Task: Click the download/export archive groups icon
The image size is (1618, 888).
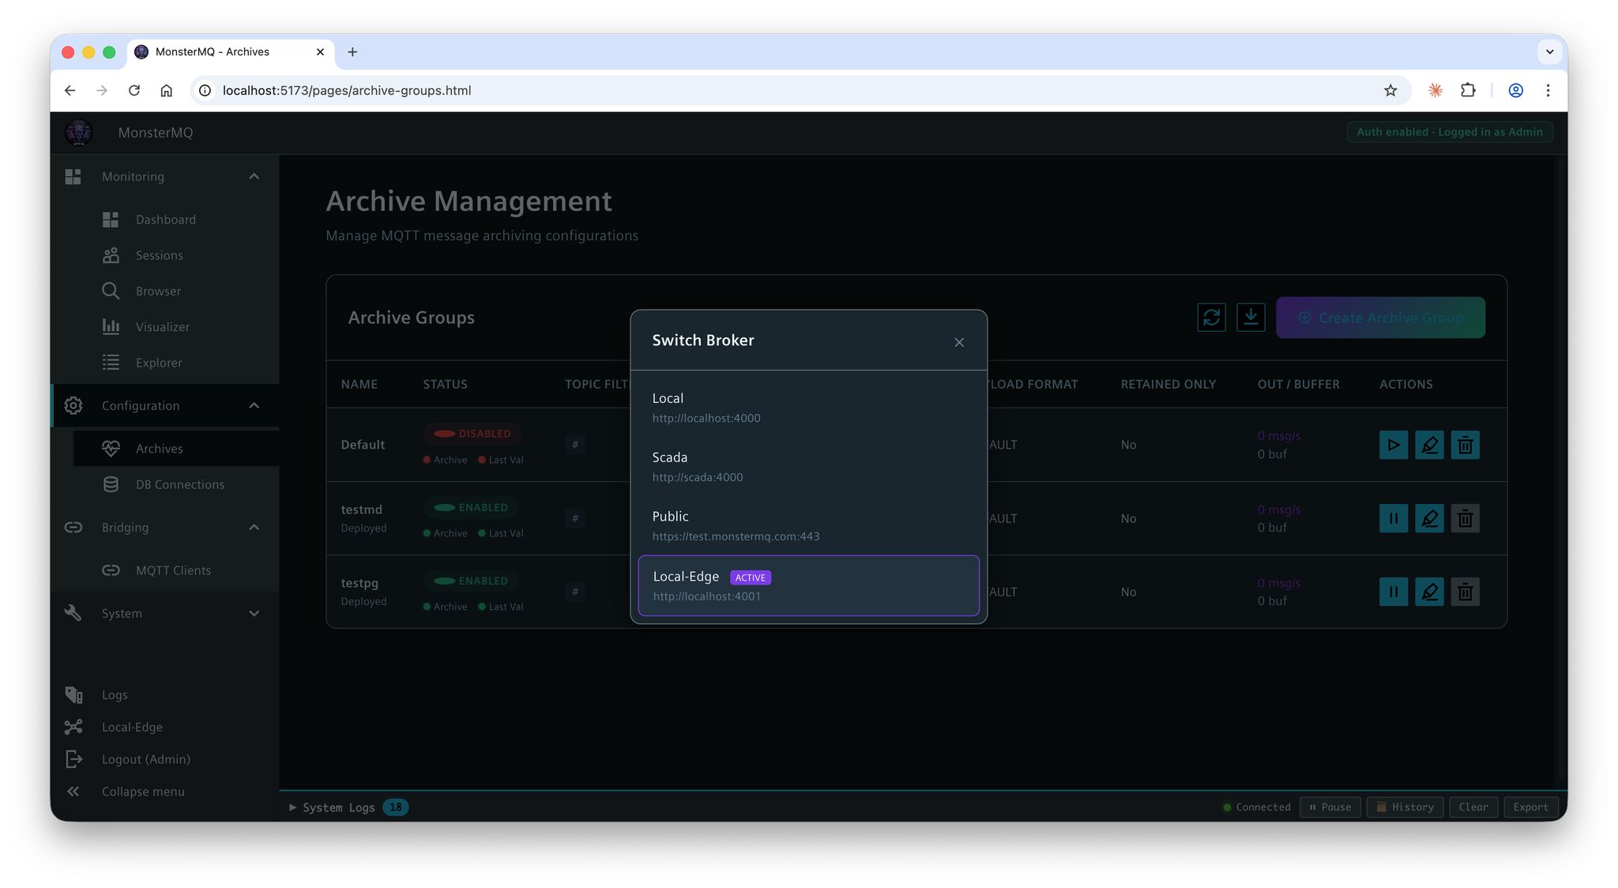Action: click(x=1251, y=318)
